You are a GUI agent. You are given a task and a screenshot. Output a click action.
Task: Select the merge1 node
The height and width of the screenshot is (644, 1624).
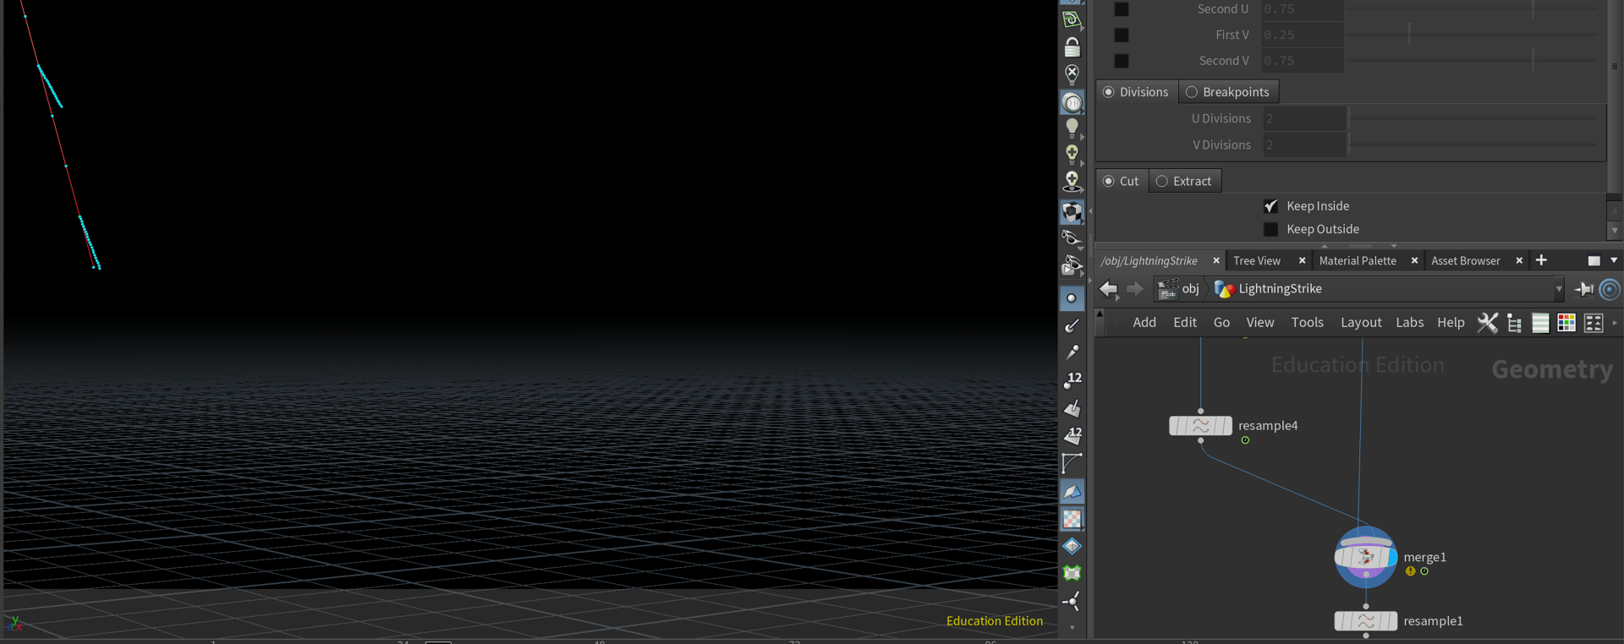1365,558
